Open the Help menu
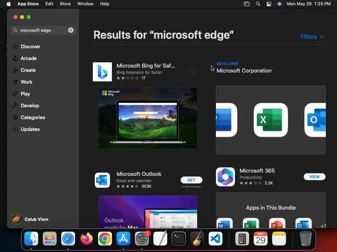Image resolution: width=337 pixels, height=252 pixels. click(104, 4)
